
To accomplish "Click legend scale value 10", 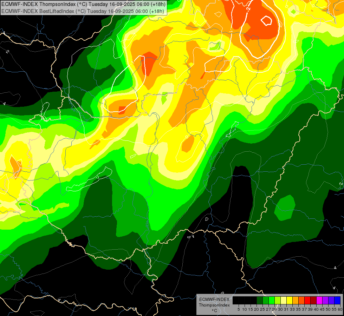I will (x=245, y=309).
